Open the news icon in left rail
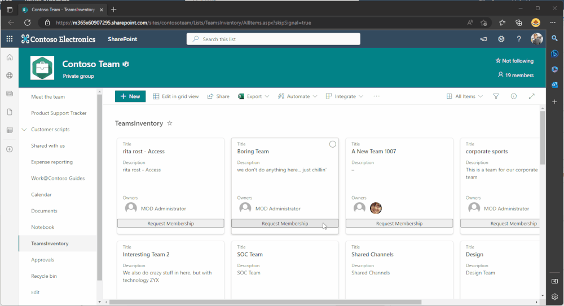 10,94
